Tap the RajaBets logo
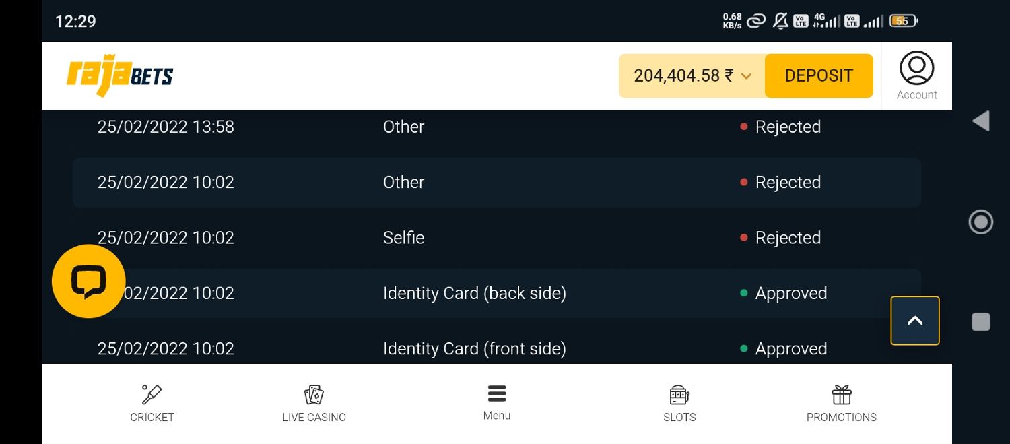Image resolution: width=1010 pixels, height=444 pixels. tap(120, 75)
